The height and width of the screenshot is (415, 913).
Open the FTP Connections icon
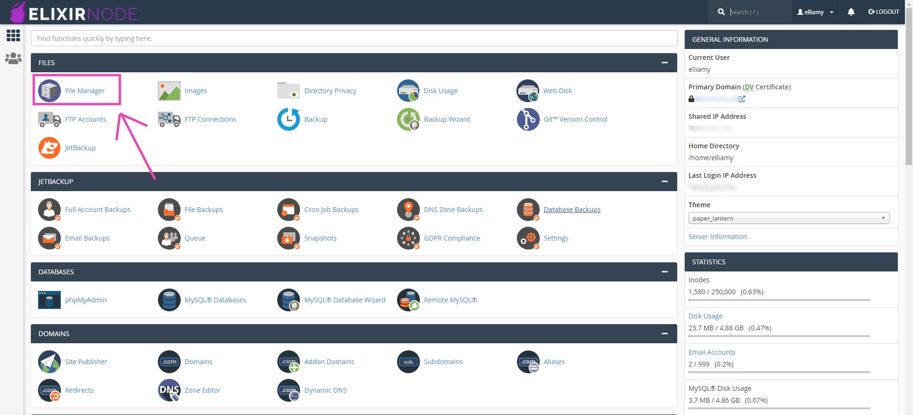coord(169,119)
